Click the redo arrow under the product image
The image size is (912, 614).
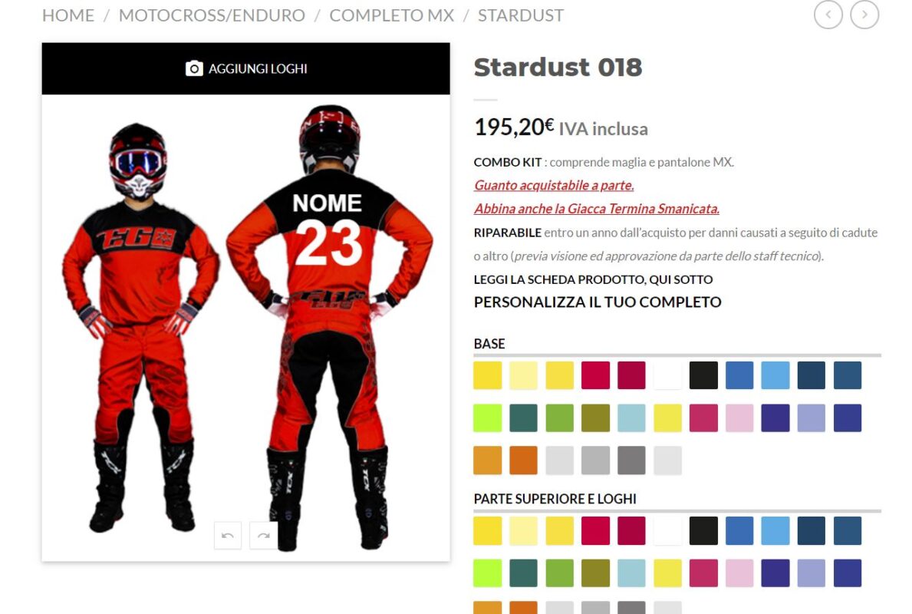264,535
